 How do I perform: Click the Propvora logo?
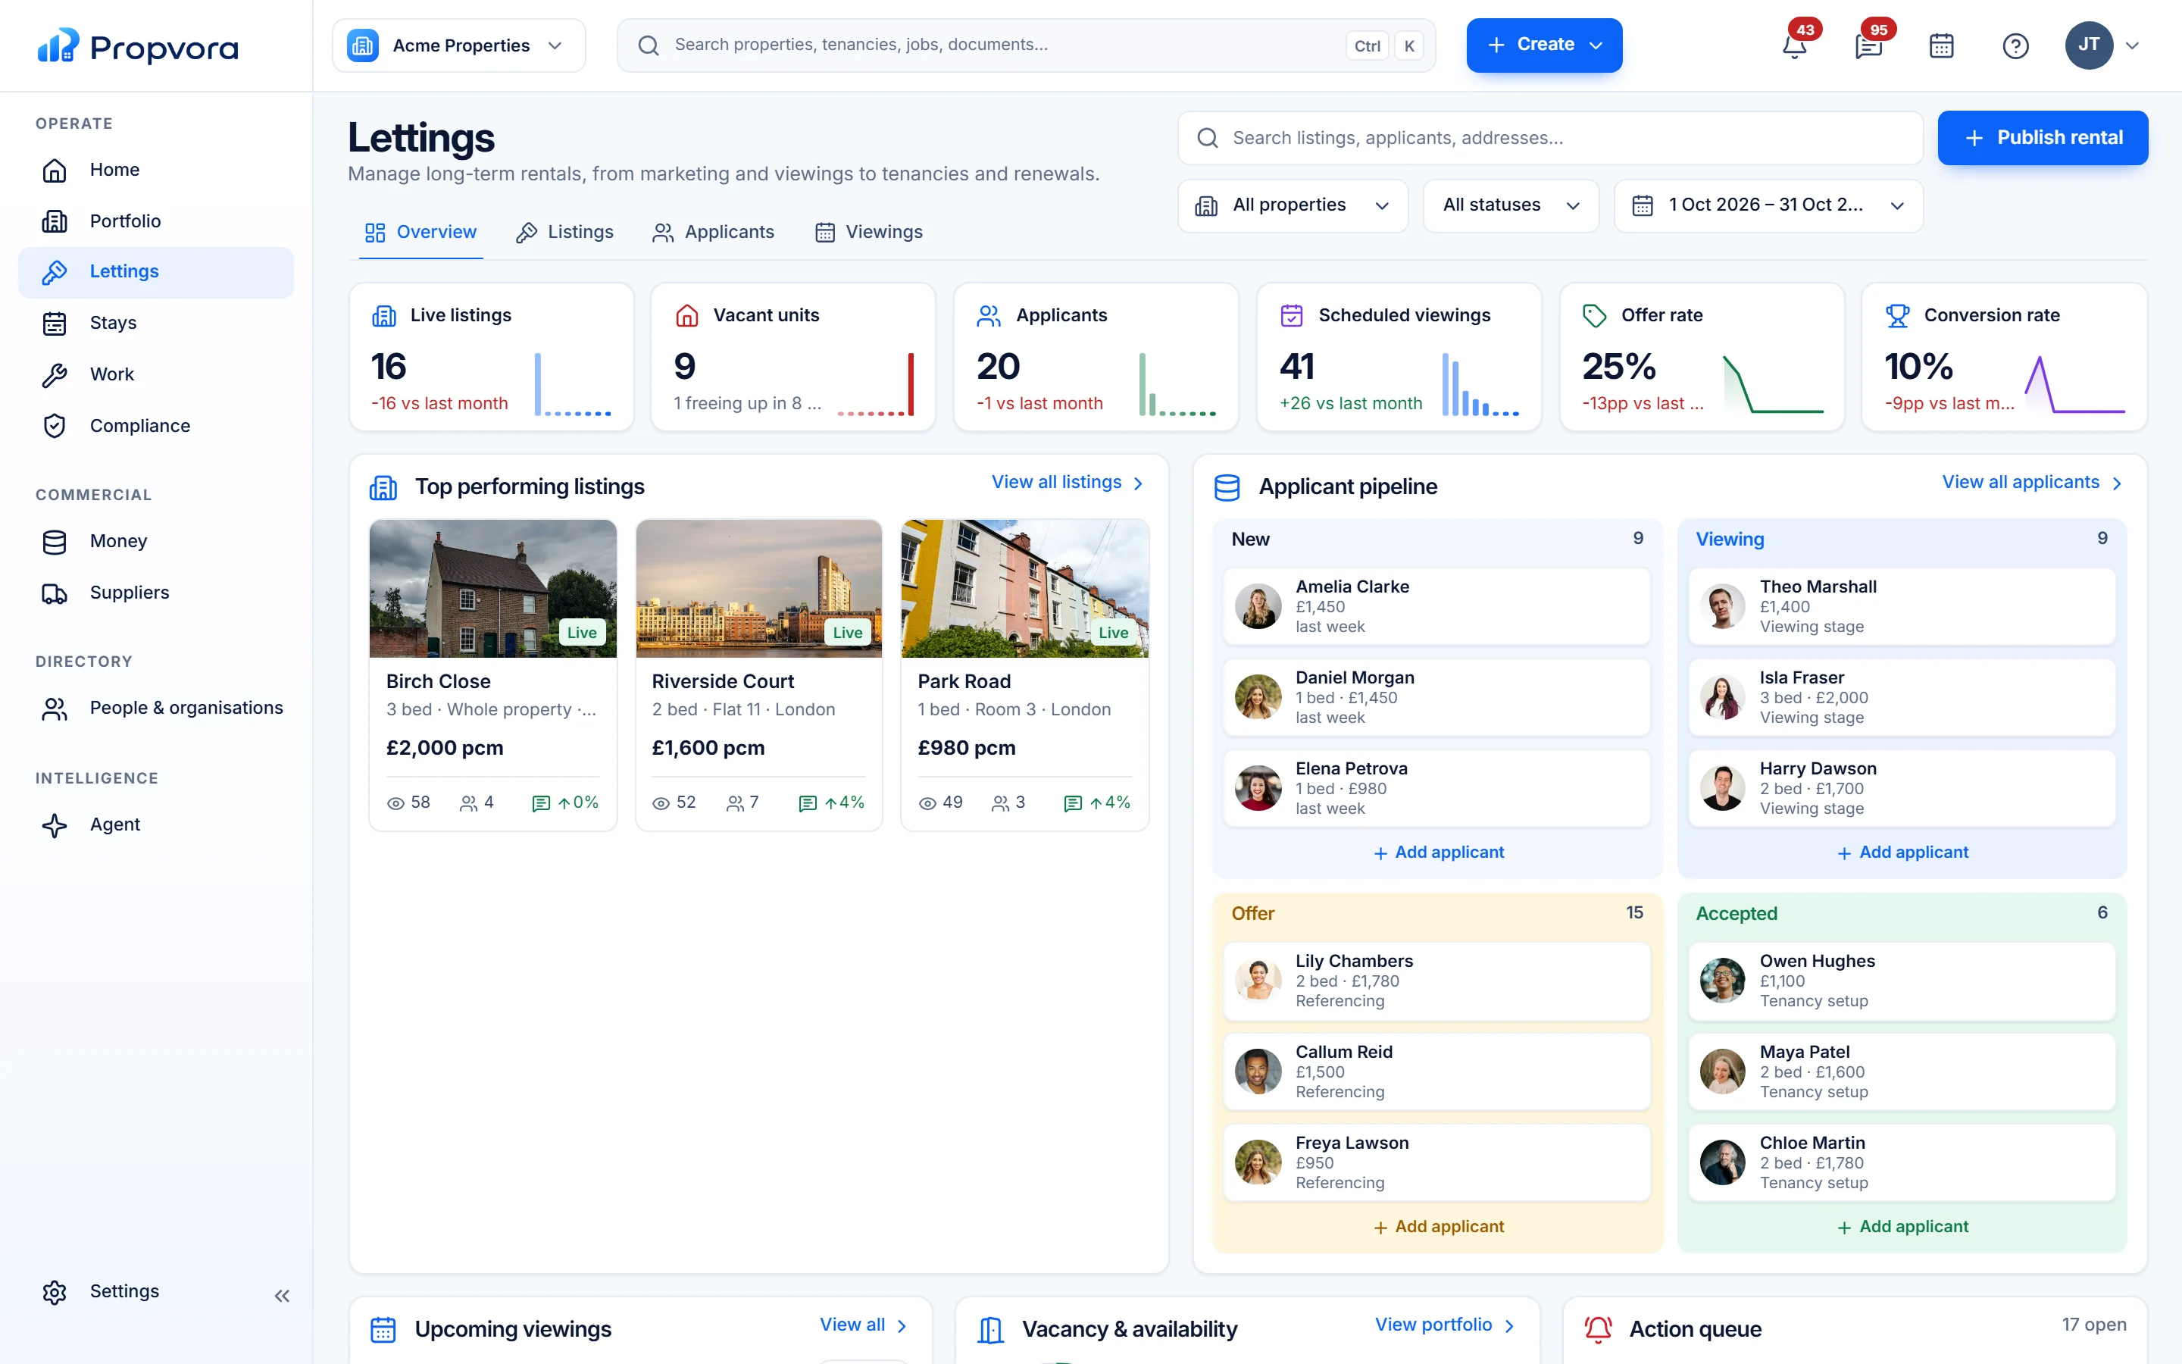[138, 46]
